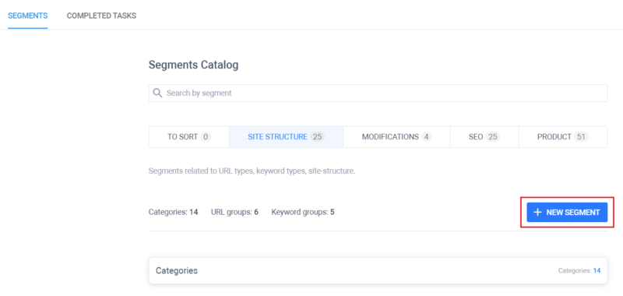Click the 25 badge beside SEO
Image resolution: width=623 pixels, height=296 pixels.
point(493,137)
